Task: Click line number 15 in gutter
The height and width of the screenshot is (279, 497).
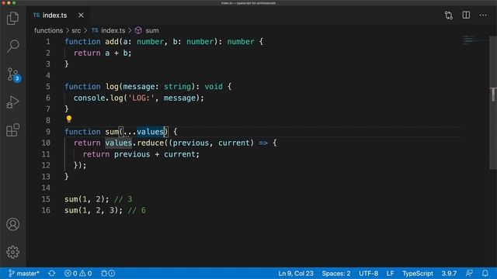Action: click(x=46, y=199)
